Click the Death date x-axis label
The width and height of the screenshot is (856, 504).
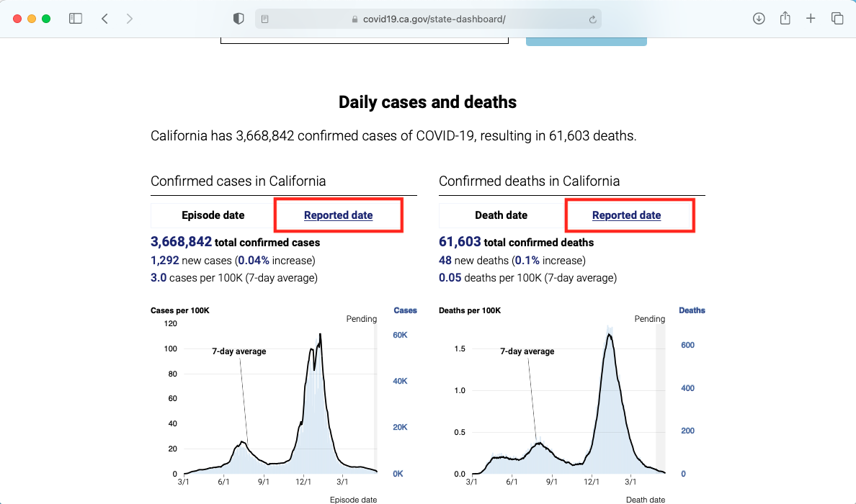click(646, 500)
